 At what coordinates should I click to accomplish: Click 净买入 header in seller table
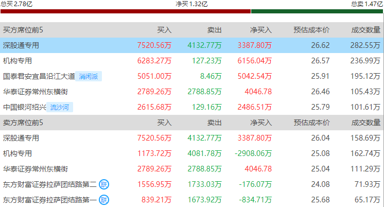[261, 123]
